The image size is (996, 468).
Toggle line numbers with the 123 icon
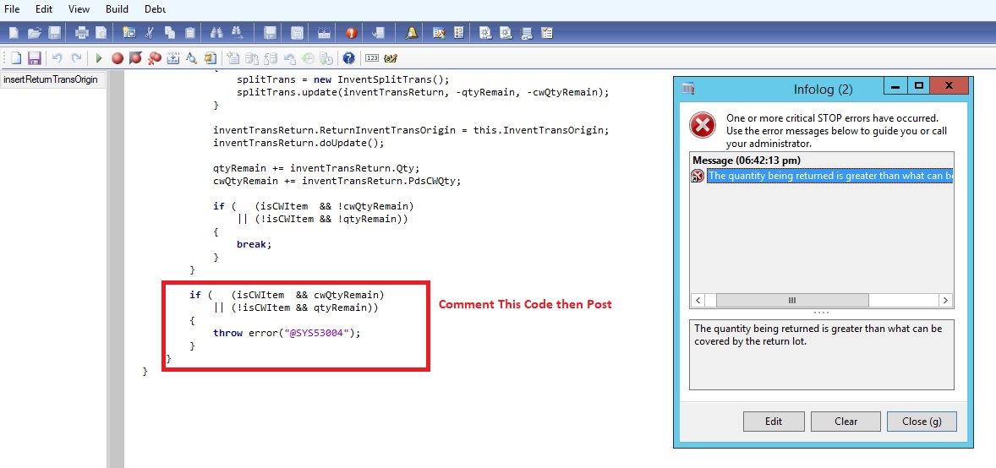pos(372,58)
